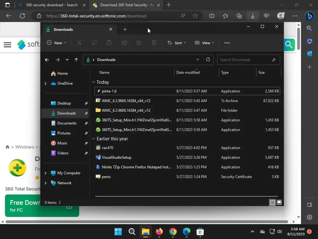The image size is (318, 239).
Task: Open Edge downloads icon in browser toolbar
Action: tap(253, 16)
